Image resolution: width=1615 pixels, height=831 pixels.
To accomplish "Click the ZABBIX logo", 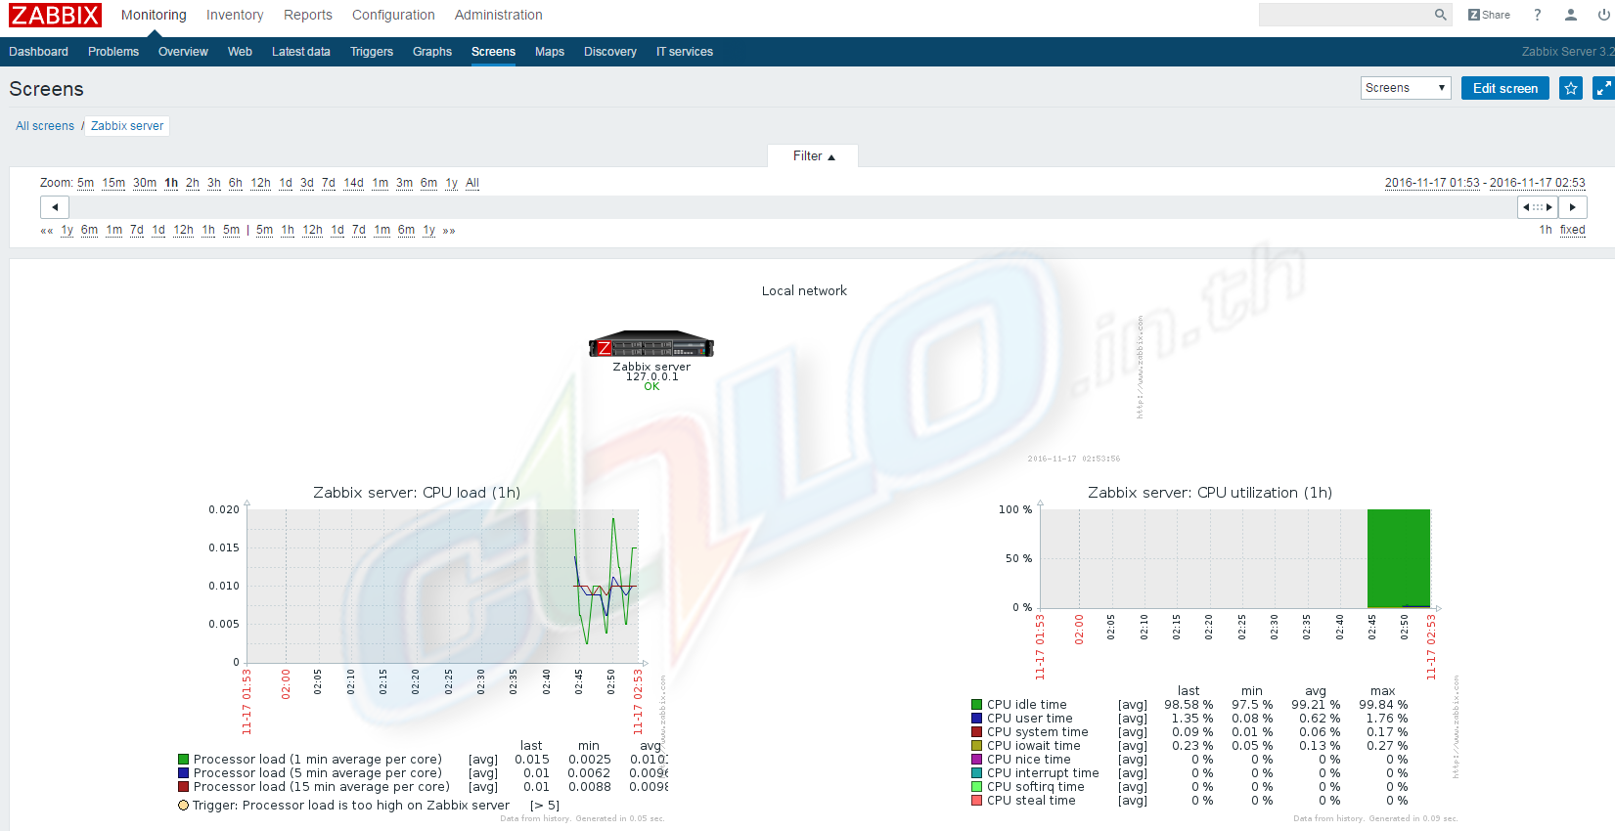I will (x=55, y=15).
